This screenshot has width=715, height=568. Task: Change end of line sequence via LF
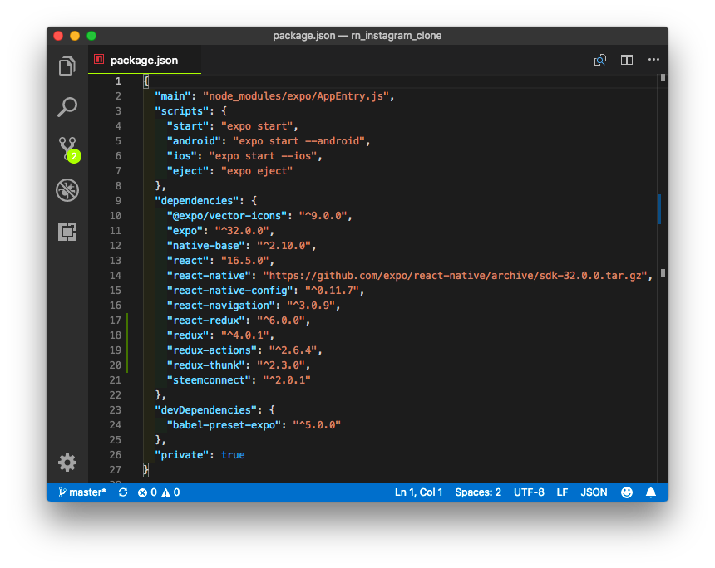(562, 492)
